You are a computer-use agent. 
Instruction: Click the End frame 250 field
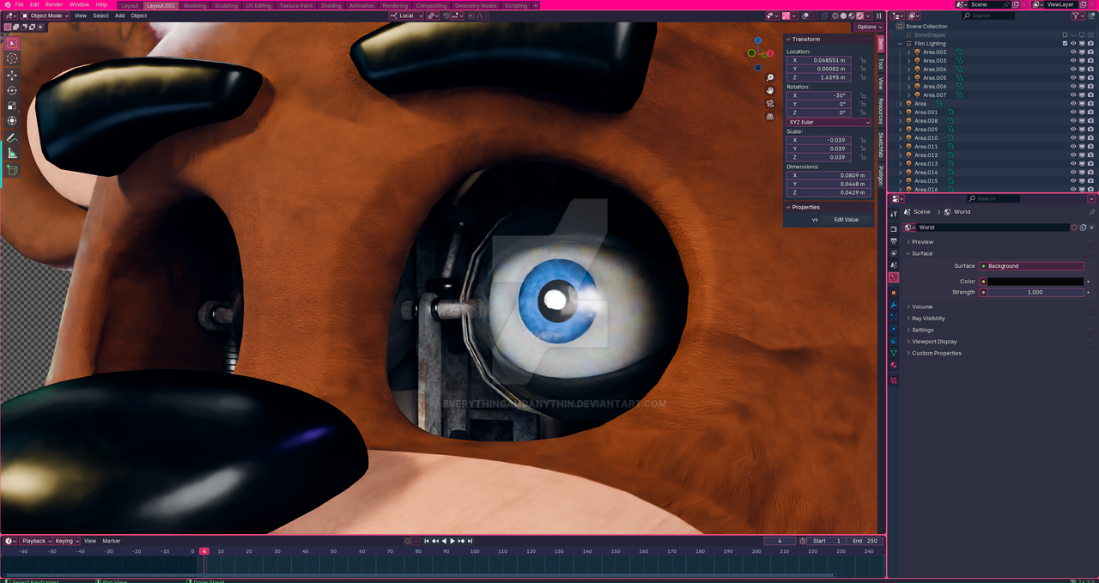click(865, 541)
